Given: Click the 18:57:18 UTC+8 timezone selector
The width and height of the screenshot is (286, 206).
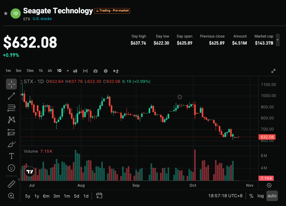Looking at the screenshot, I should click(225, 196).
